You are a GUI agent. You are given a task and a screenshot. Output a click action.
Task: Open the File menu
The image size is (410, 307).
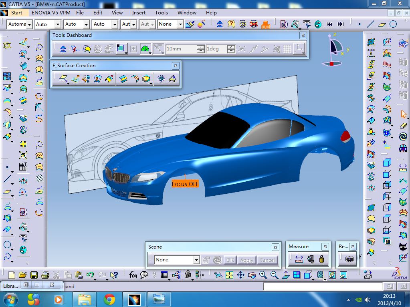point(80,12)
